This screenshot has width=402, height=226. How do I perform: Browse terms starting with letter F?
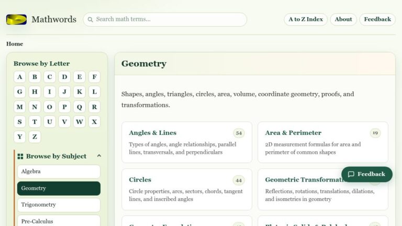pyautogui.click(x=94, y=77)
